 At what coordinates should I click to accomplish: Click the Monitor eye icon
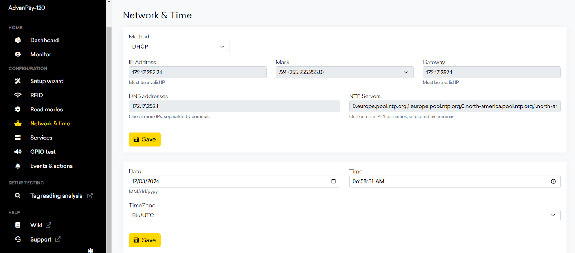(18, 54)
